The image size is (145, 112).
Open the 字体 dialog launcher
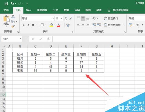coord(72,32)
